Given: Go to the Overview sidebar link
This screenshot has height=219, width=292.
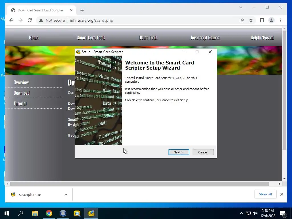Looking at the screenshot, I should point(21,82).
